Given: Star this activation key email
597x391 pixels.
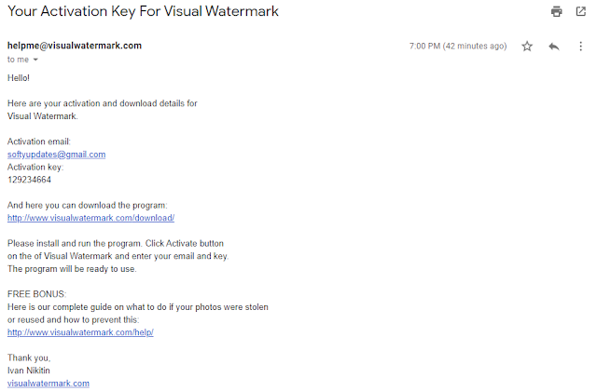Looking at the screenshot, I should pyautogui.click(x=527, y=47).
